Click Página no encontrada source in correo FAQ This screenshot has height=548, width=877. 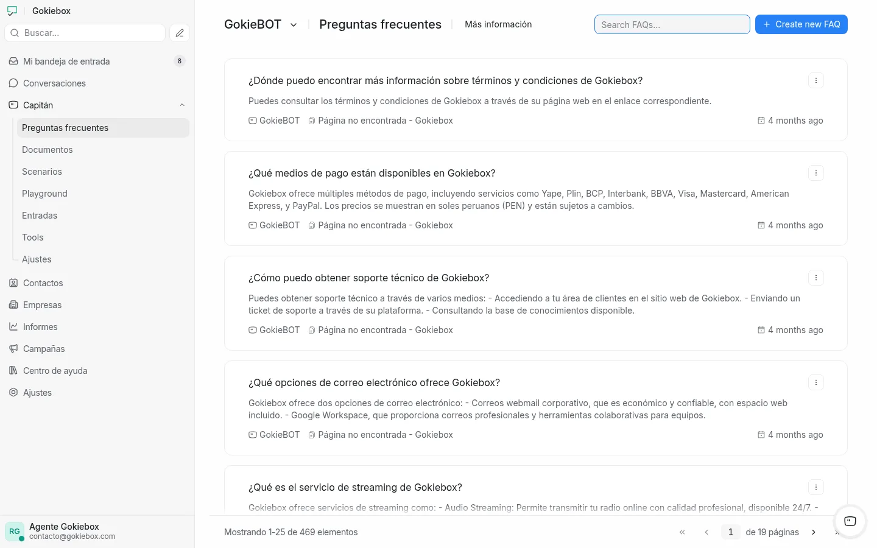click(381, 435)
